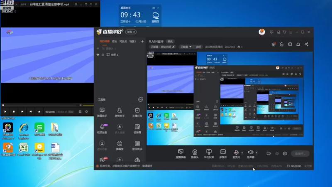Open the PK tool with the new badge
The height and width of the screenshot is (187, 332).
point(103,160)
